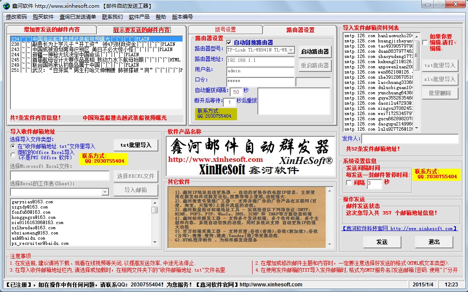This screenshot has width=468, height=292.
Task: Enable the 间隔 send-interval checkbox
Action: 349,183
